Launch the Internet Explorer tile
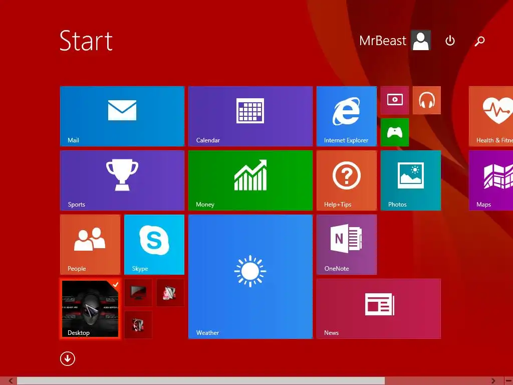This screenshot has width=513, height=385. [x=347, y=116]
